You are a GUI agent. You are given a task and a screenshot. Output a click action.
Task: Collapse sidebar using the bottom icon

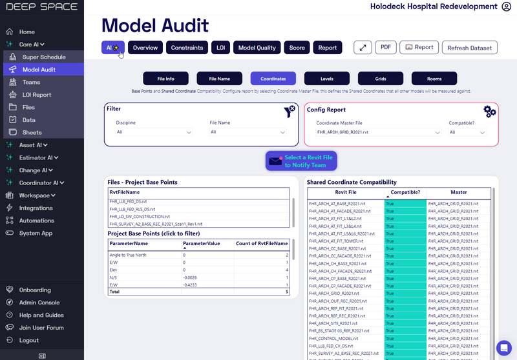[x=42, y=355]
